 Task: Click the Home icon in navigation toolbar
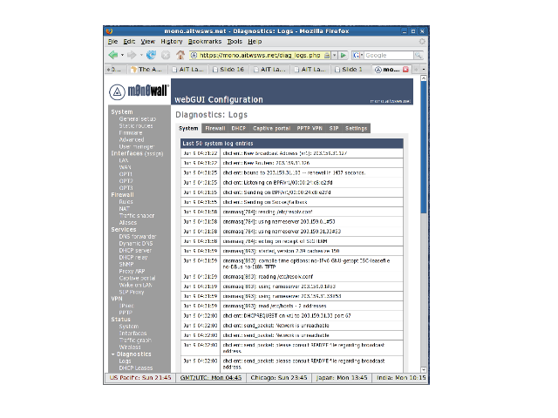point(180,54)
